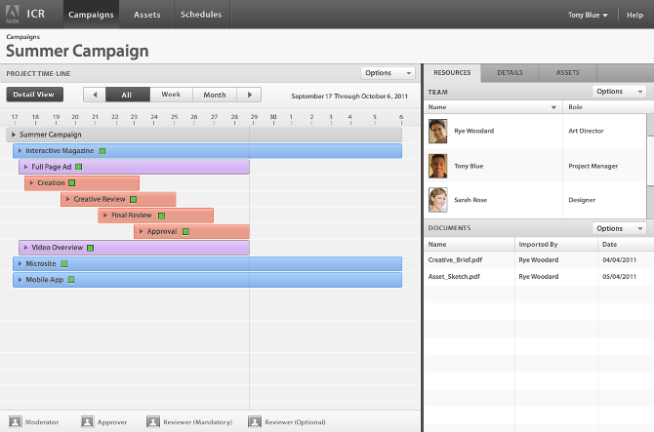Viewport: 654px width, 432px height.
Task: Click the Campaigns breadcrumb link
Action: [x=23, y=37]
